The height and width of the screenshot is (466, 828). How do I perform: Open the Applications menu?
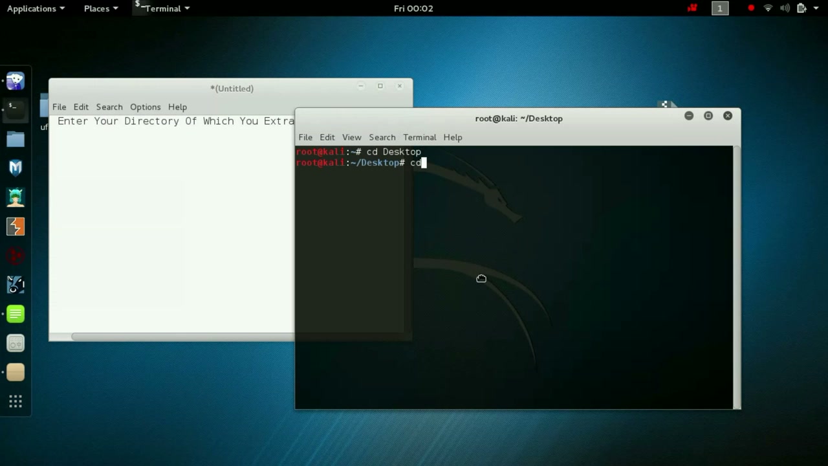[x=36, y=8]
